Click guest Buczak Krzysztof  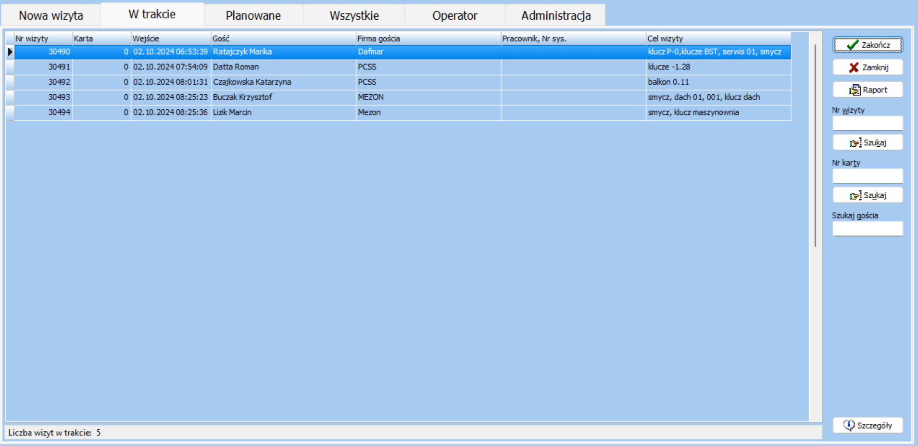pyautogui.click(x=242, y=97)
